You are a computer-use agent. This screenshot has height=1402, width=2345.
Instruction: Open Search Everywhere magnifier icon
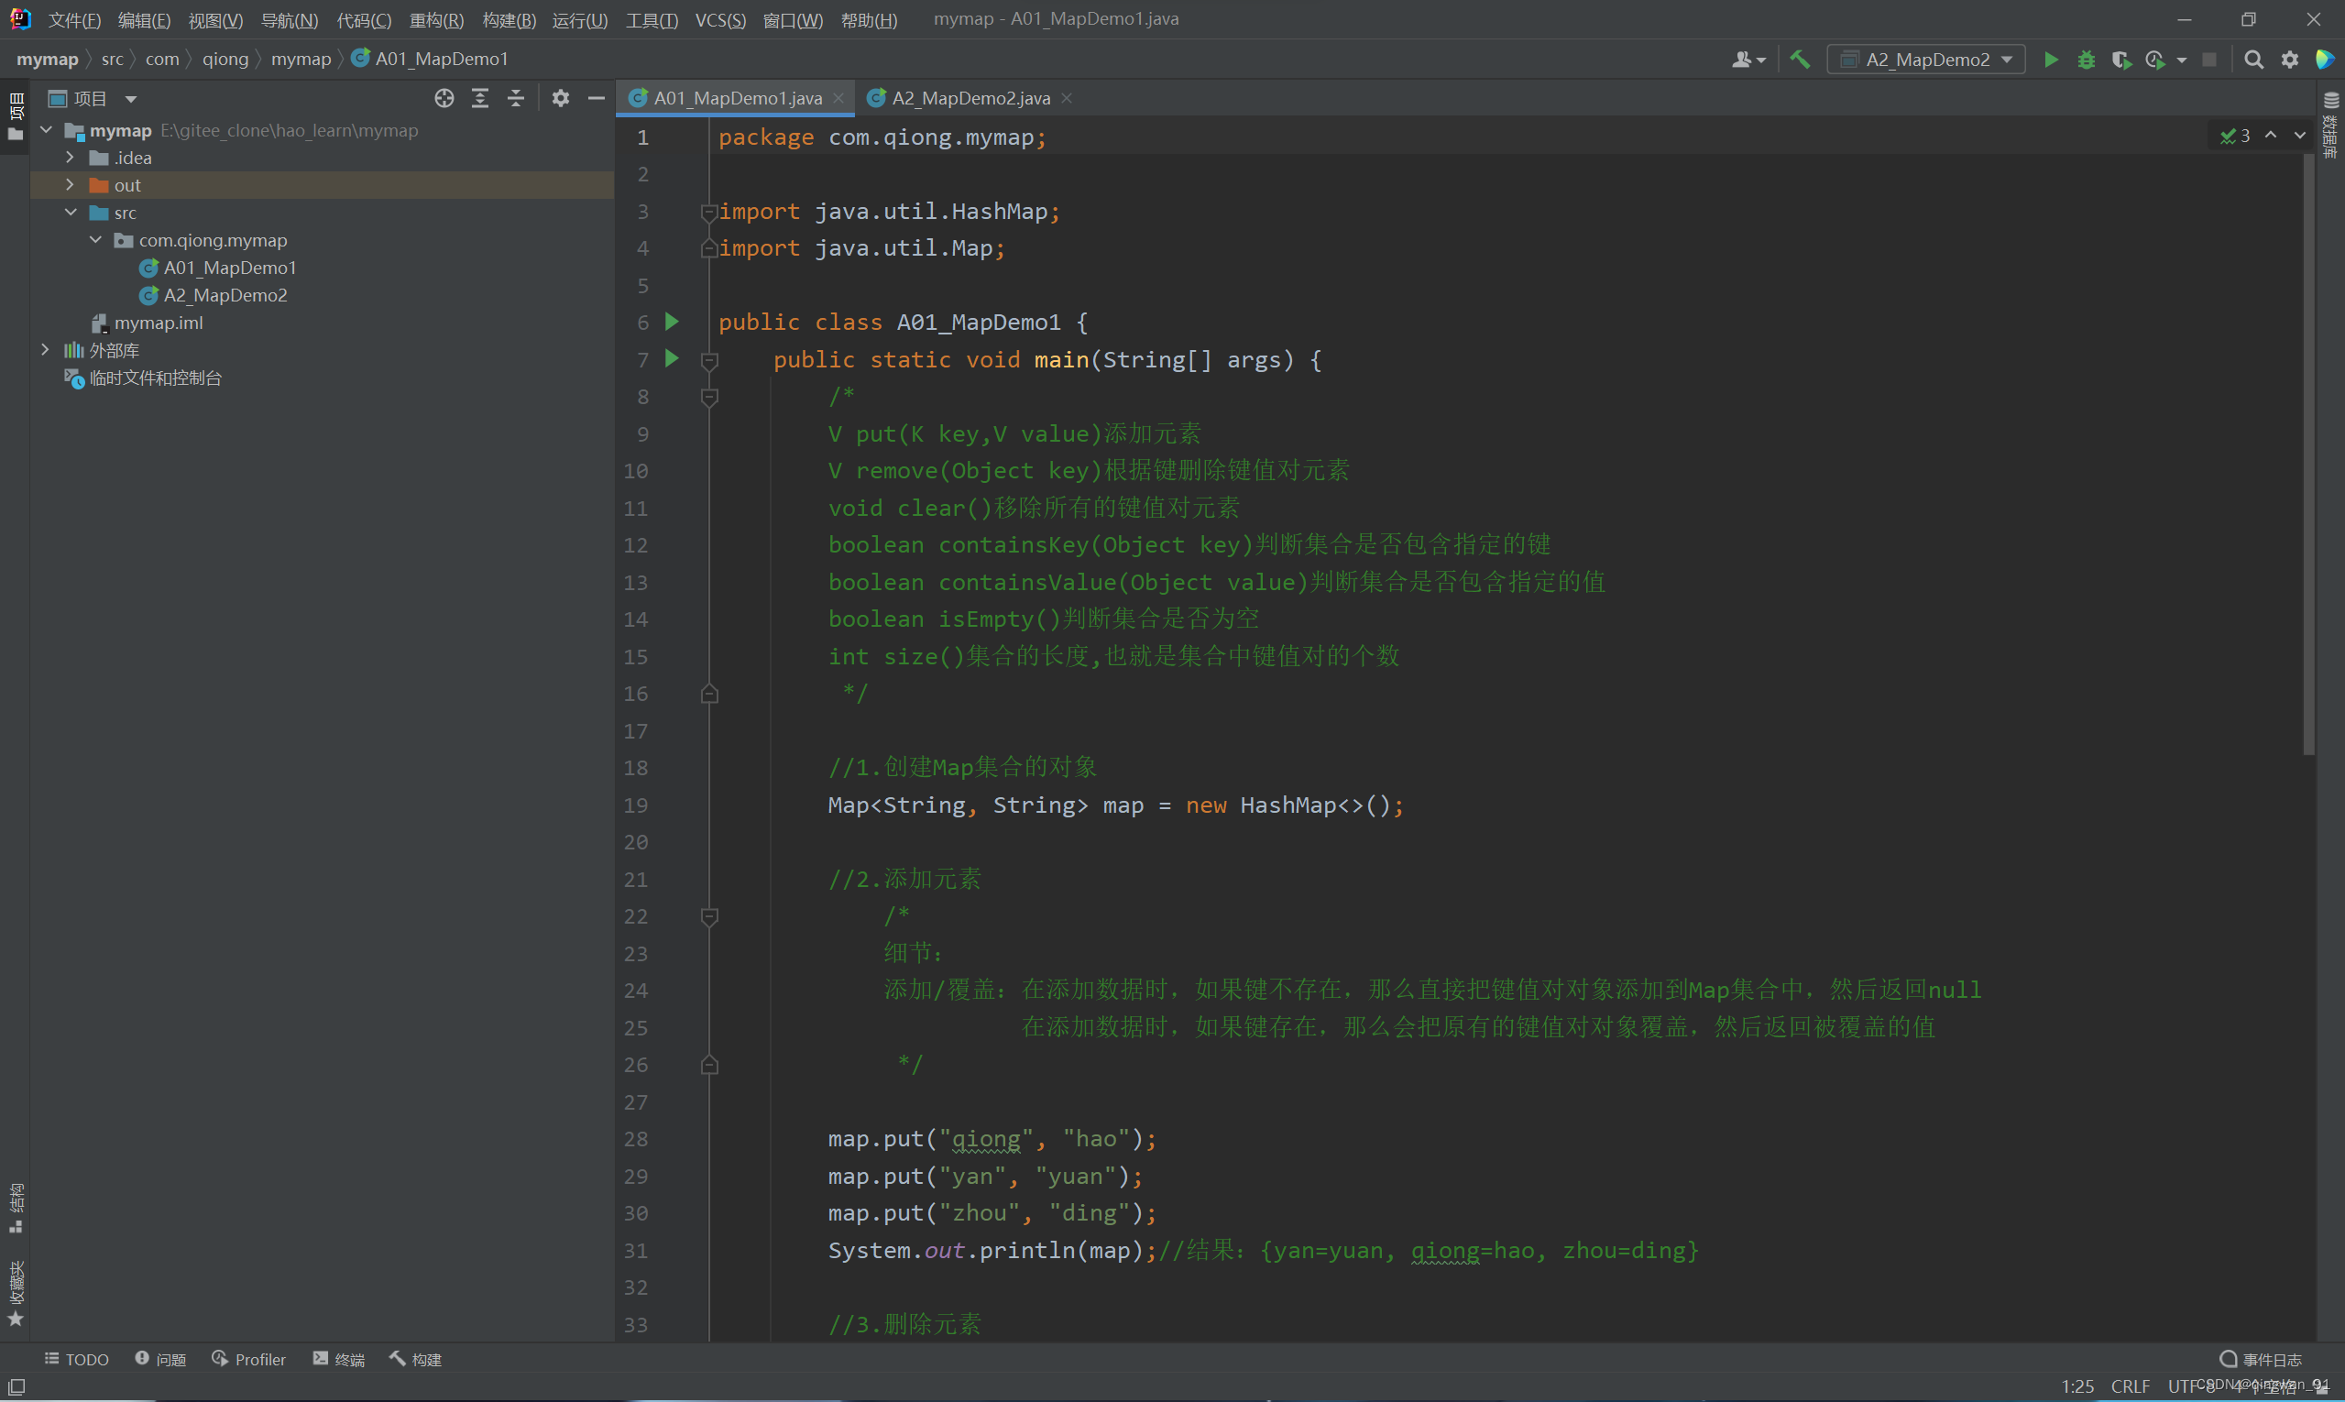tap(2253, 60)
